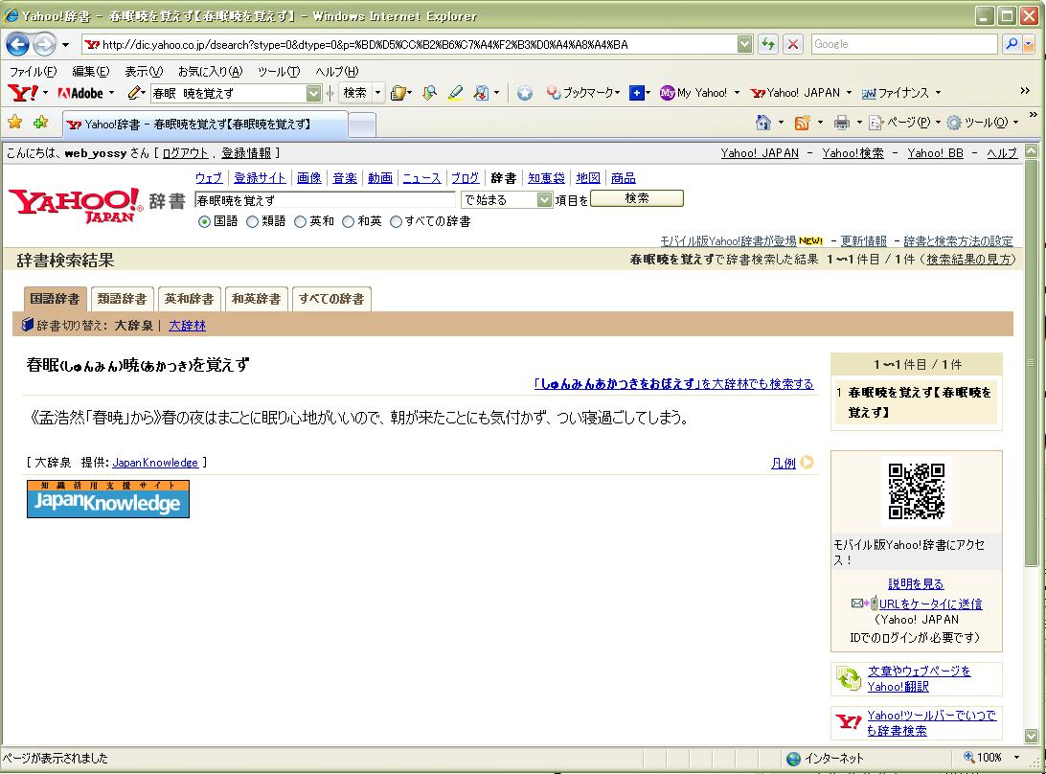
Task: Go to the home page via house icon
Action: (763, 122)
